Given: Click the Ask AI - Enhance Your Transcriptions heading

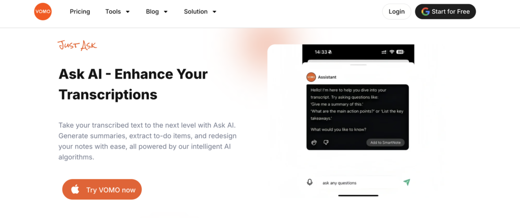Looking at the screenshot, I should 133,84.
